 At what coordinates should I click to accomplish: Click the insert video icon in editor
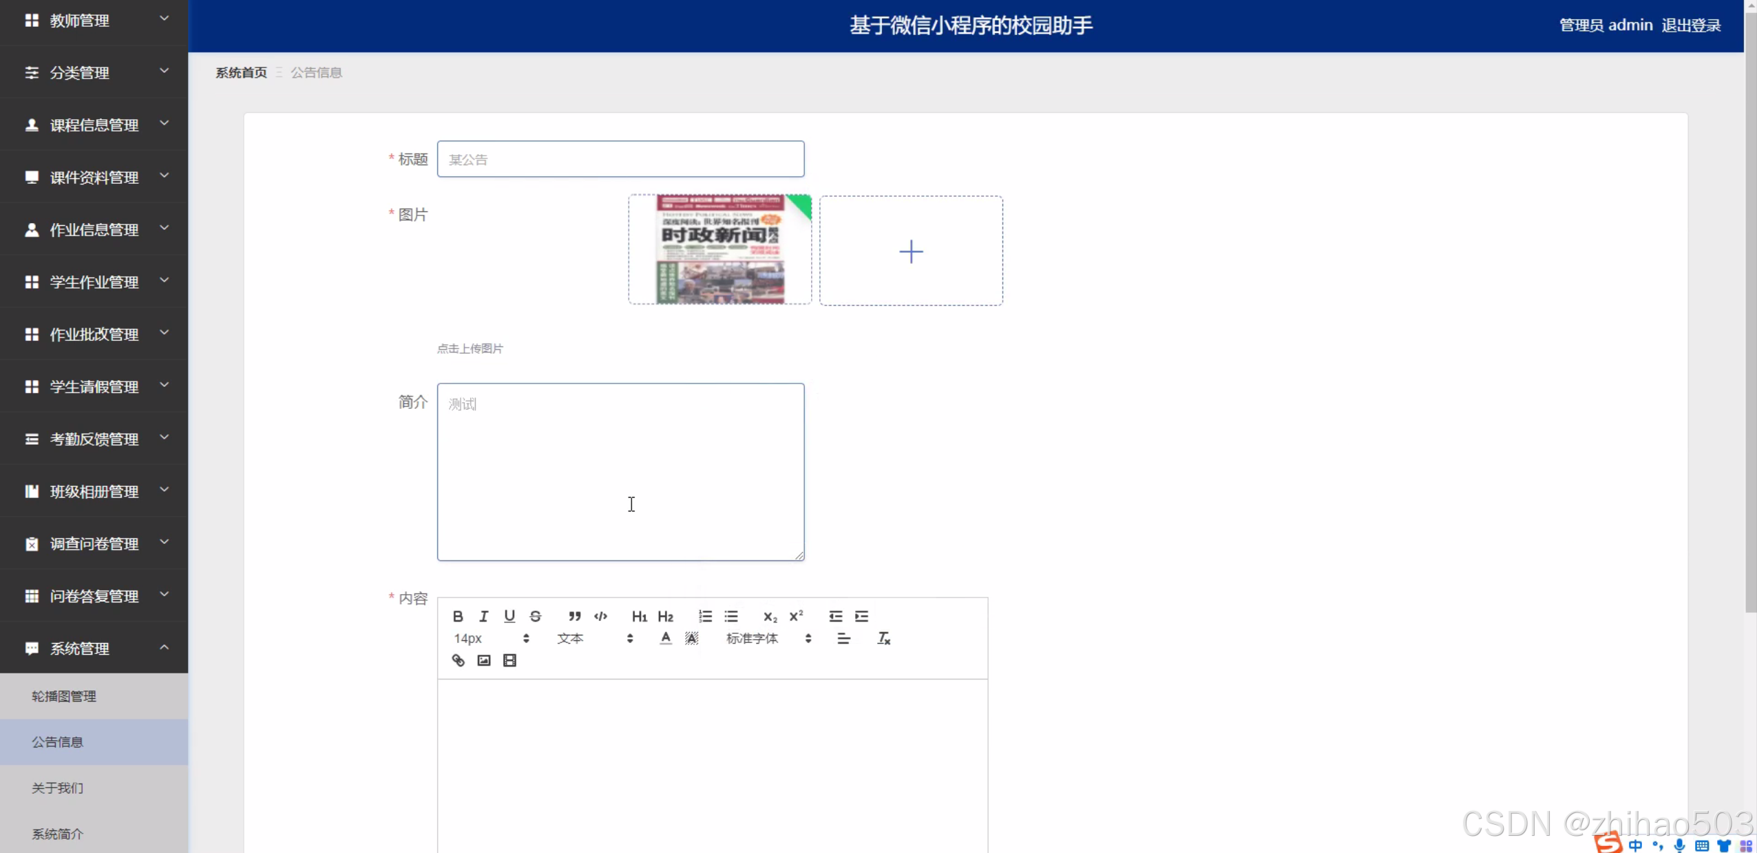[x=509, y=660]
